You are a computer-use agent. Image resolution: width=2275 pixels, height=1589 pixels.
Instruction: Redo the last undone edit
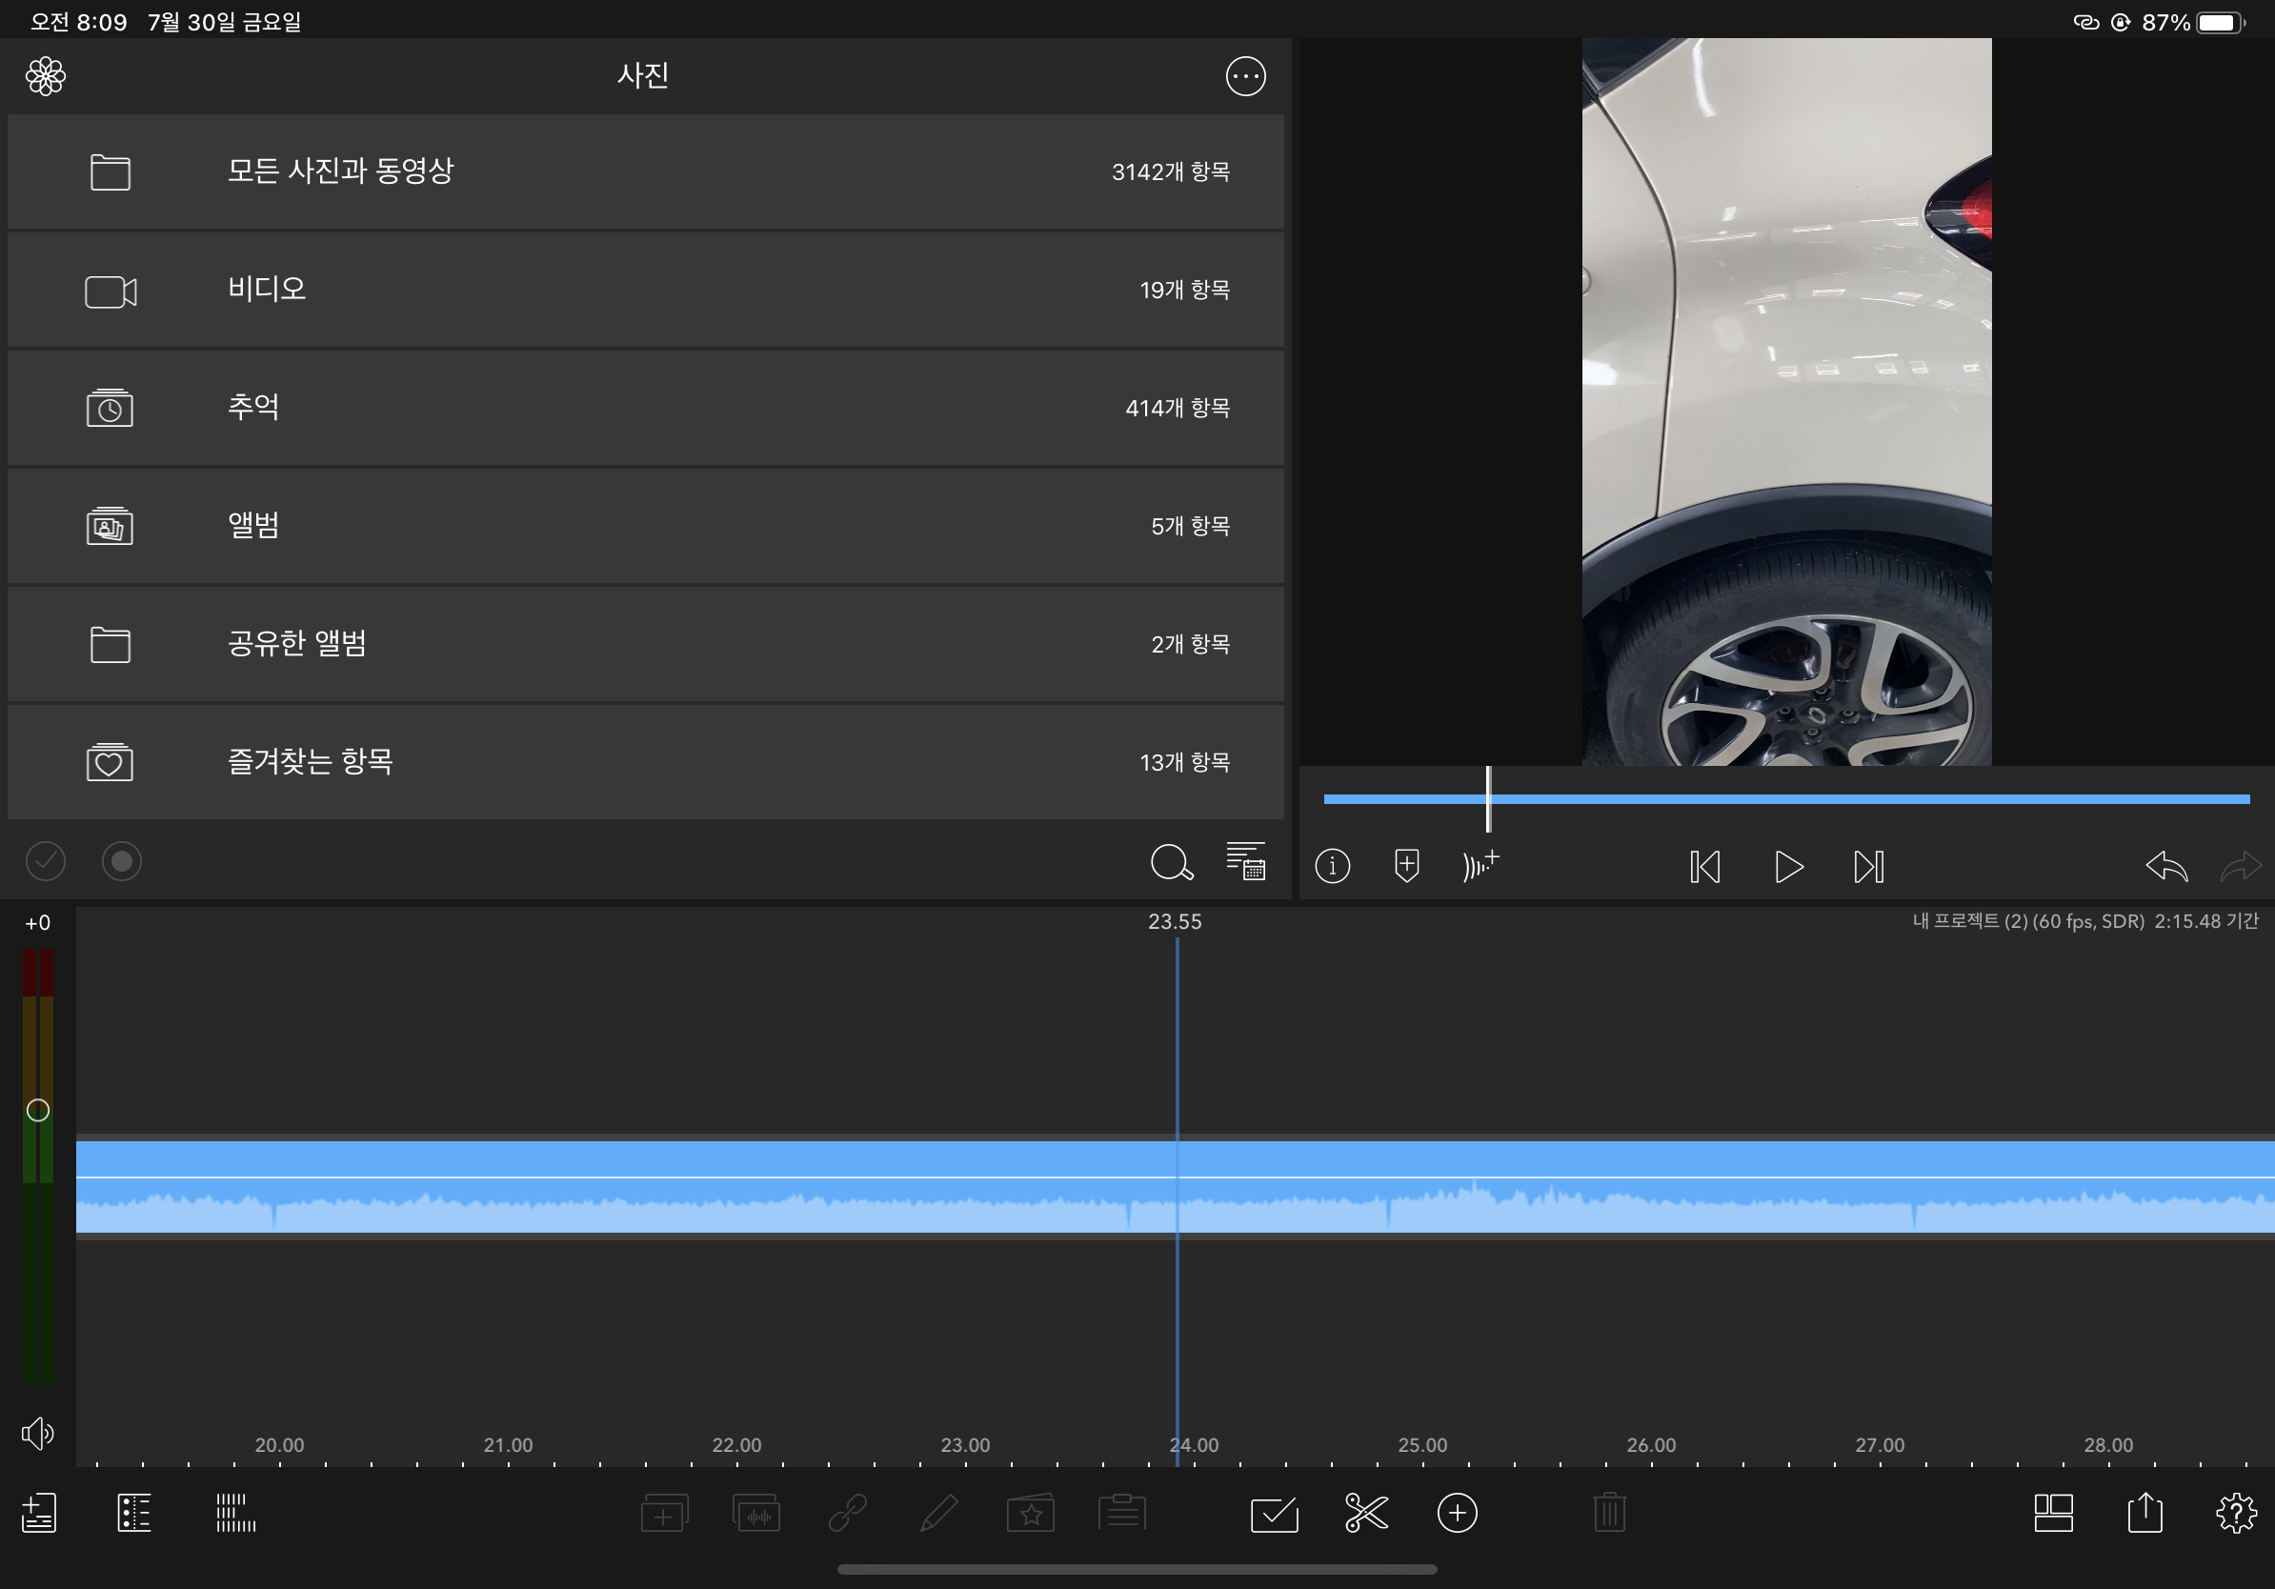pos(2241,866)
